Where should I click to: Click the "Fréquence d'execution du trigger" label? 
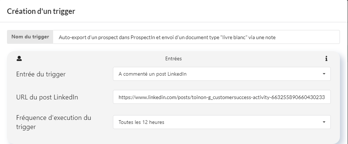point(54,122)
